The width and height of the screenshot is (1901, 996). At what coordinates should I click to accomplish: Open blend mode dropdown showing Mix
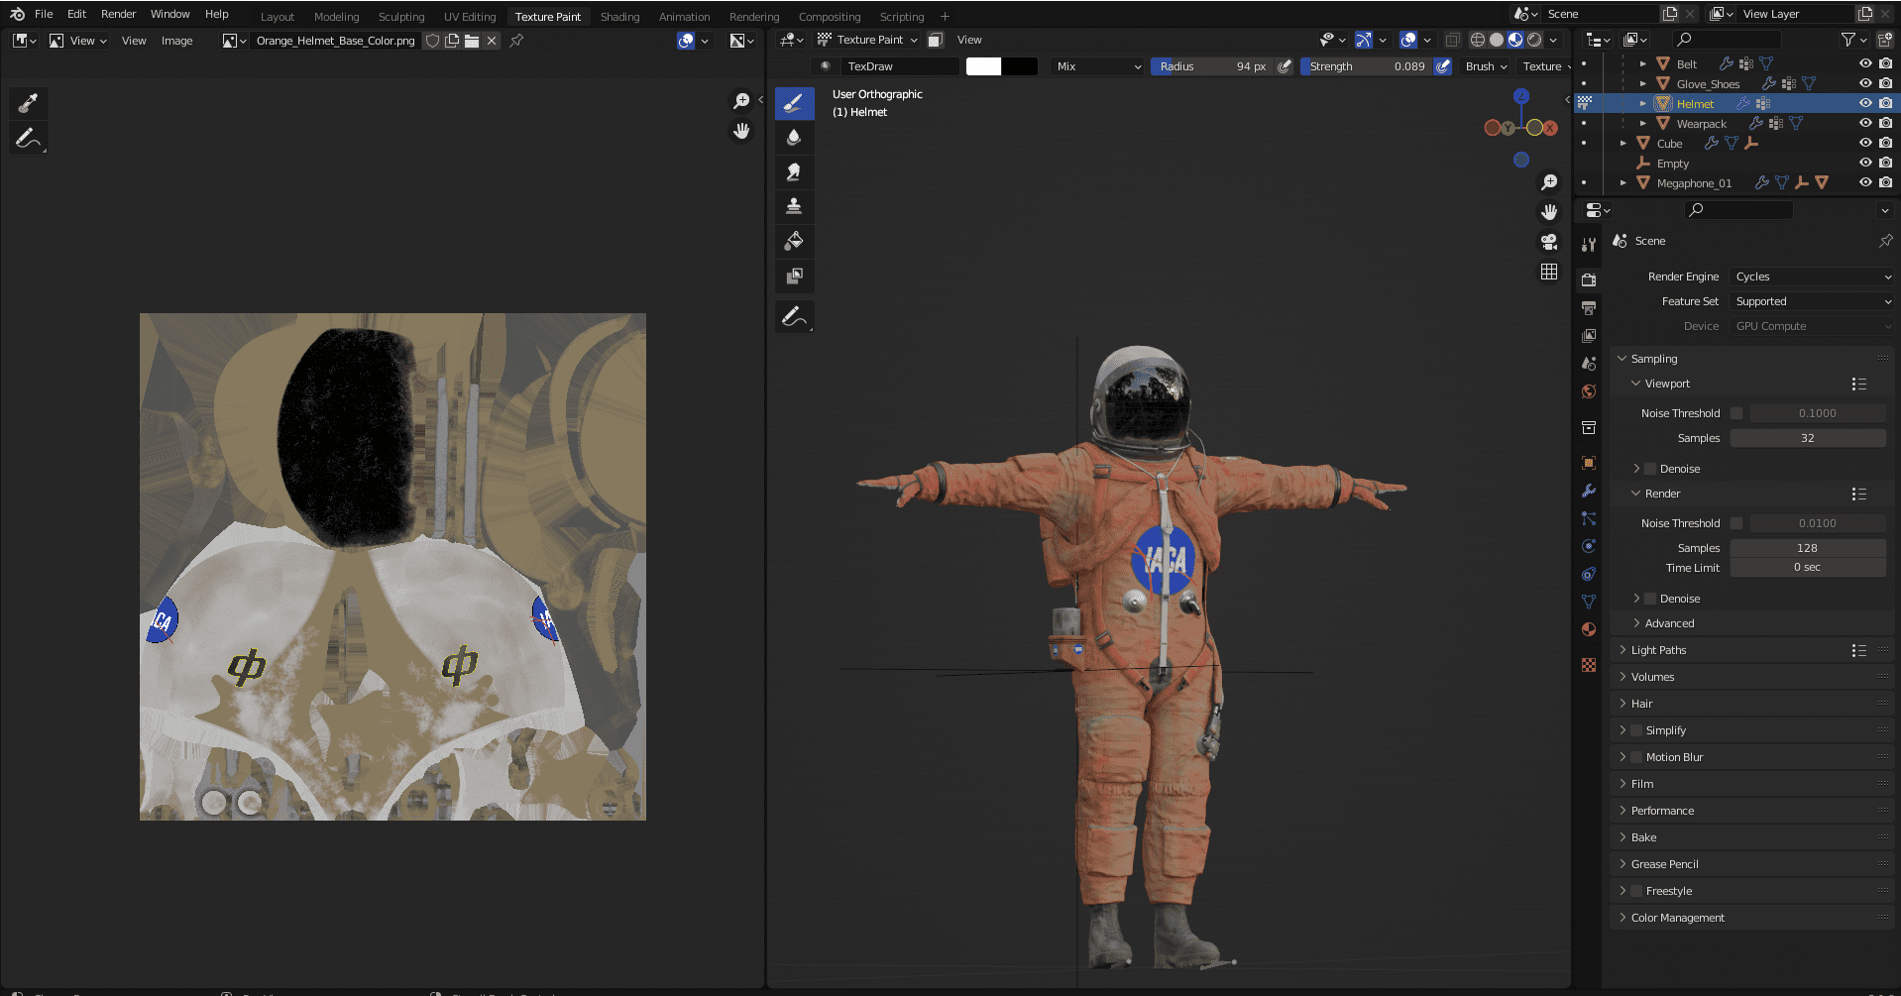pyautogui.click(x=1098, y=66)
